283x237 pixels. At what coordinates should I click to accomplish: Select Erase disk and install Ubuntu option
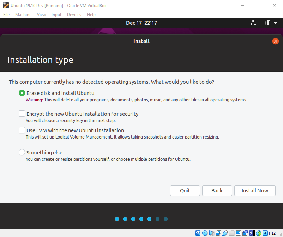[22, 93]
